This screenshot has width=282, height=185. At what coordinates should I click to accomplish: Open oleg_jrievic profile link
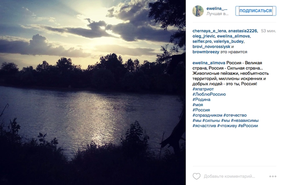203,36
